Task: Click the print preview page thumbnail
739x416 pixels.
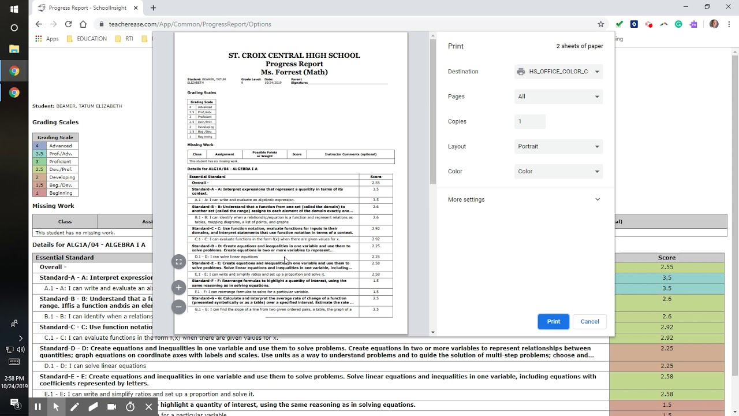Action: [x=291, y=183]
